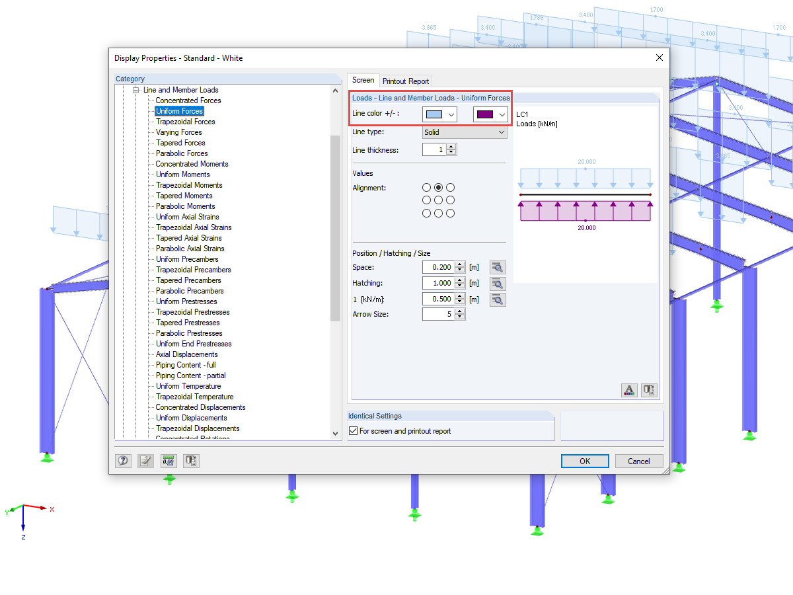793x595 pixels.
Task: Select Axial Displacements tree item
Action: pyautogui.click(x=186, y=354)
